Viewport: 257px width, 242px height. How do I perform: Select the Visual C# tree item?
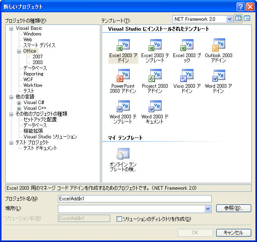[x=34, y=102]
